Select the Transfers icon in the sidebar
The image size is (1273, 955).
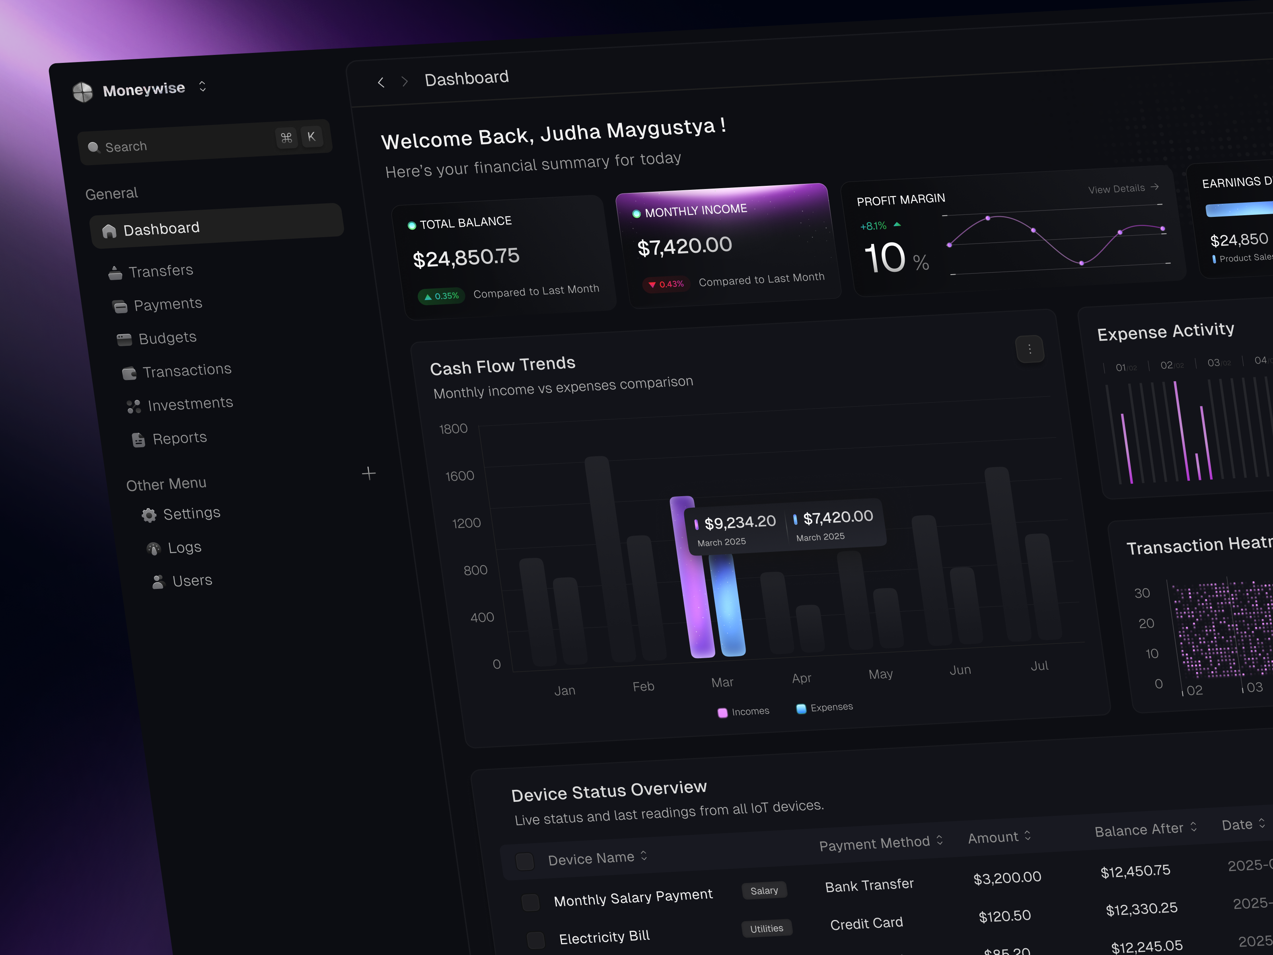(115, 272)
